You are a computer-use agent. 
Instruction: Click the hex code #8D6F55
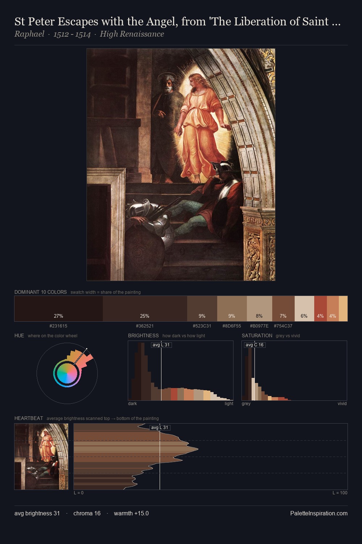232,326
